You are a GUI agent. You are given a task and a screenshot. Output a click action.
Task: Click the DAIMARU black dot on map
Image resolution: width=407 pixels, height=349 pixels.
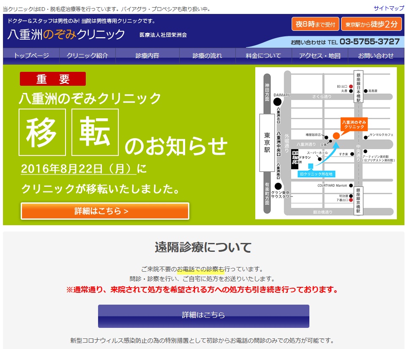point(277,101)
